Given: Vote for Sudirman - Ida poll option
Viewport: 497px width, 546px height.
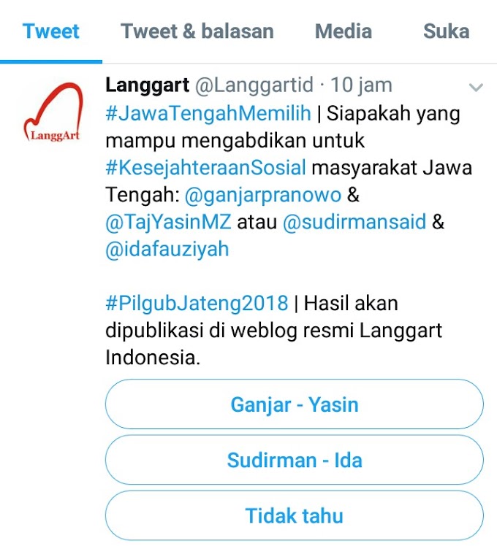Looking at the screenshot, I should point(295,460).
